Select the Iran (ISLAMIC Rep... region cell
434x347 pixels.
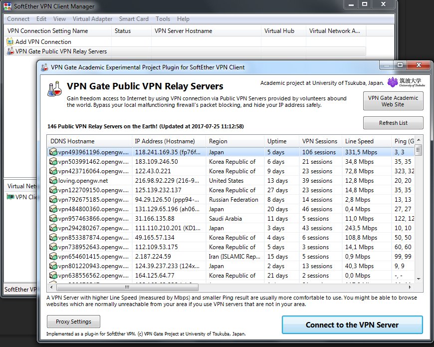pyautogui.click(x=234, y=257)
